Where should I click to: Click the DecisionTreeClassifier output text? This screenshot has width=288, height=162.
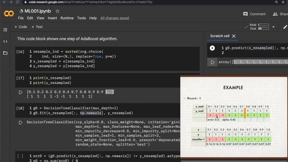pyautogui.click(x=103, y=133)
